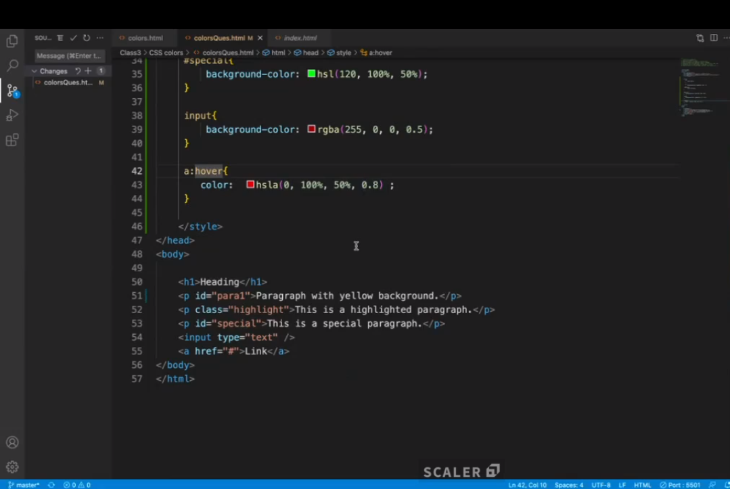Viewport: 730px width, 489px height.
Task: Click the master branch in status bar
Action: click(x=24, y=485)
